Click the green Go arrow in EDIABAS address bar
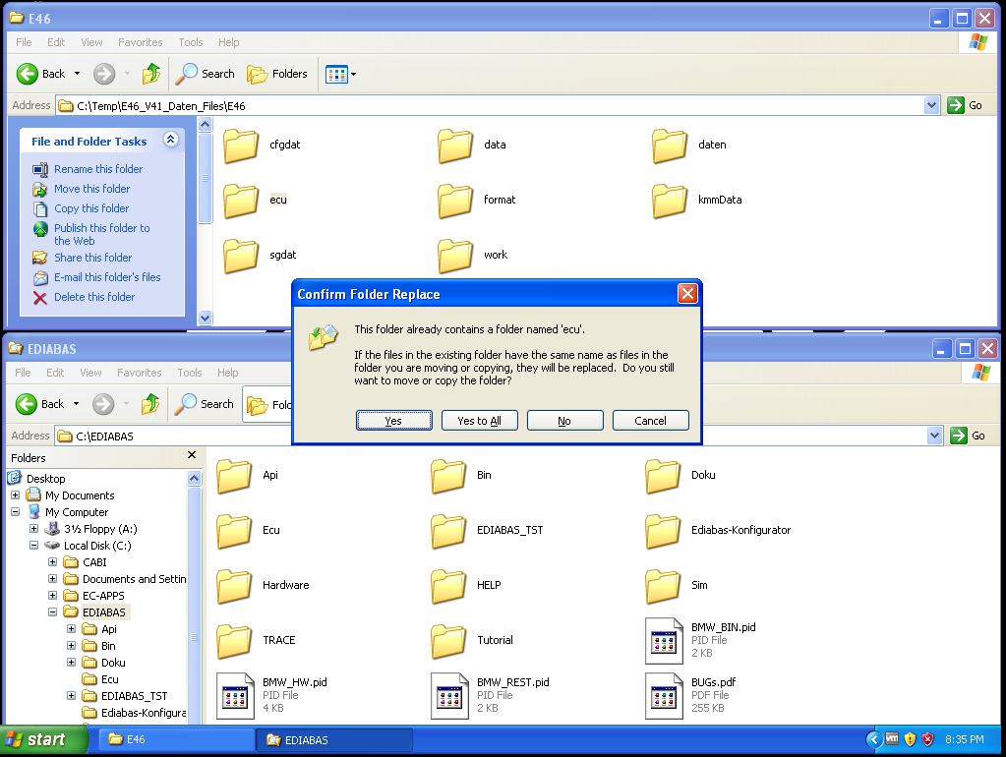The image size is (1006, 757). pos(959,436)
